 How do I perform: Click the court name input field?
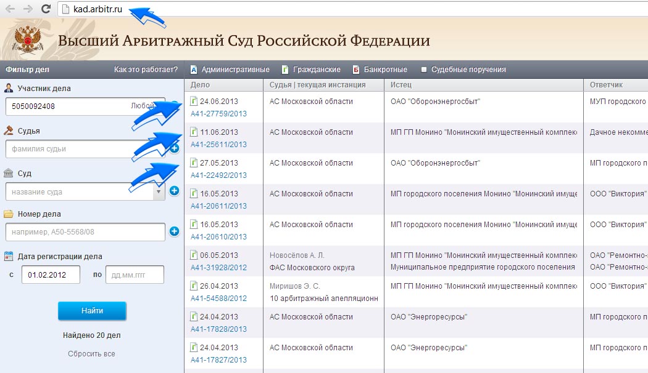[x=80, y=192]
